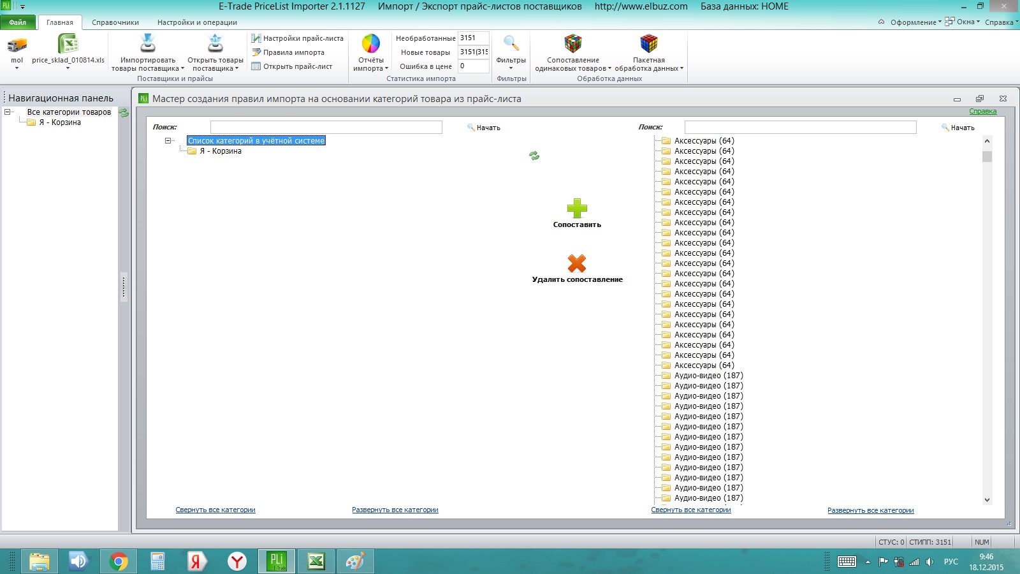Click green refresh arrows in wizard center
Image resolution: width=1020 pixels, height=574 pixels.
[534, 156]
